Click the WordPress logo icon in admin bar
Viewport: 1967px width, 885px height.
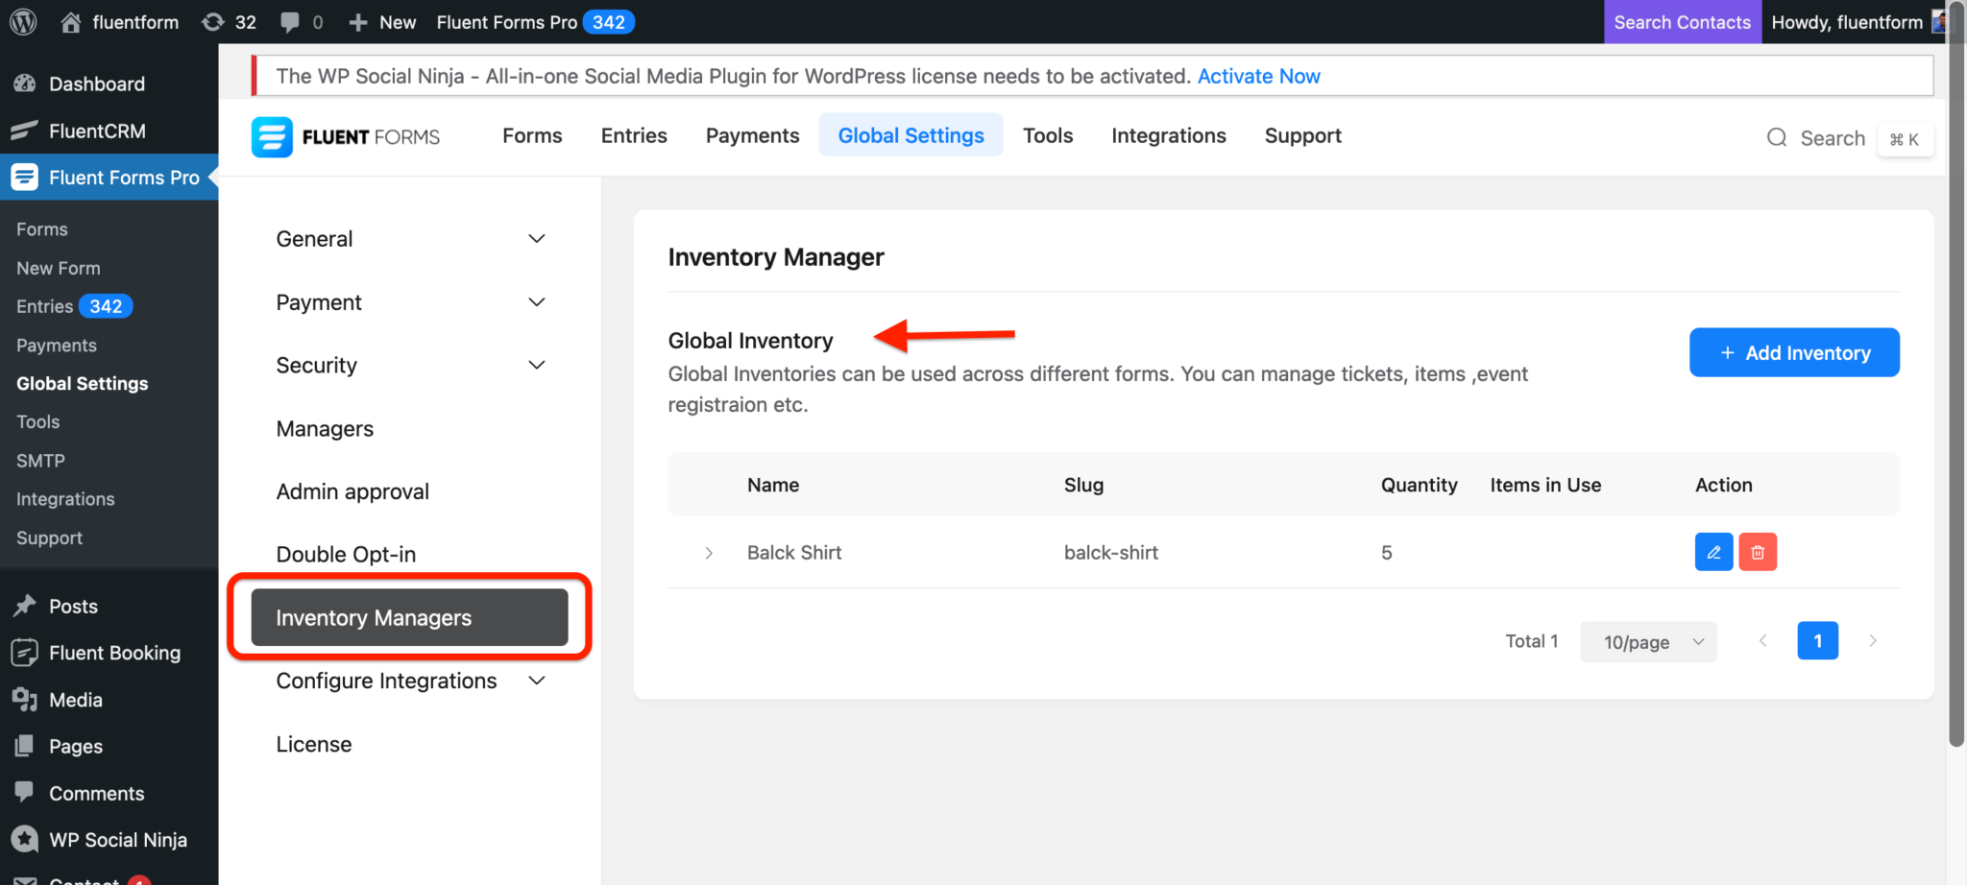pyautogui.click(x=23, y=22)
